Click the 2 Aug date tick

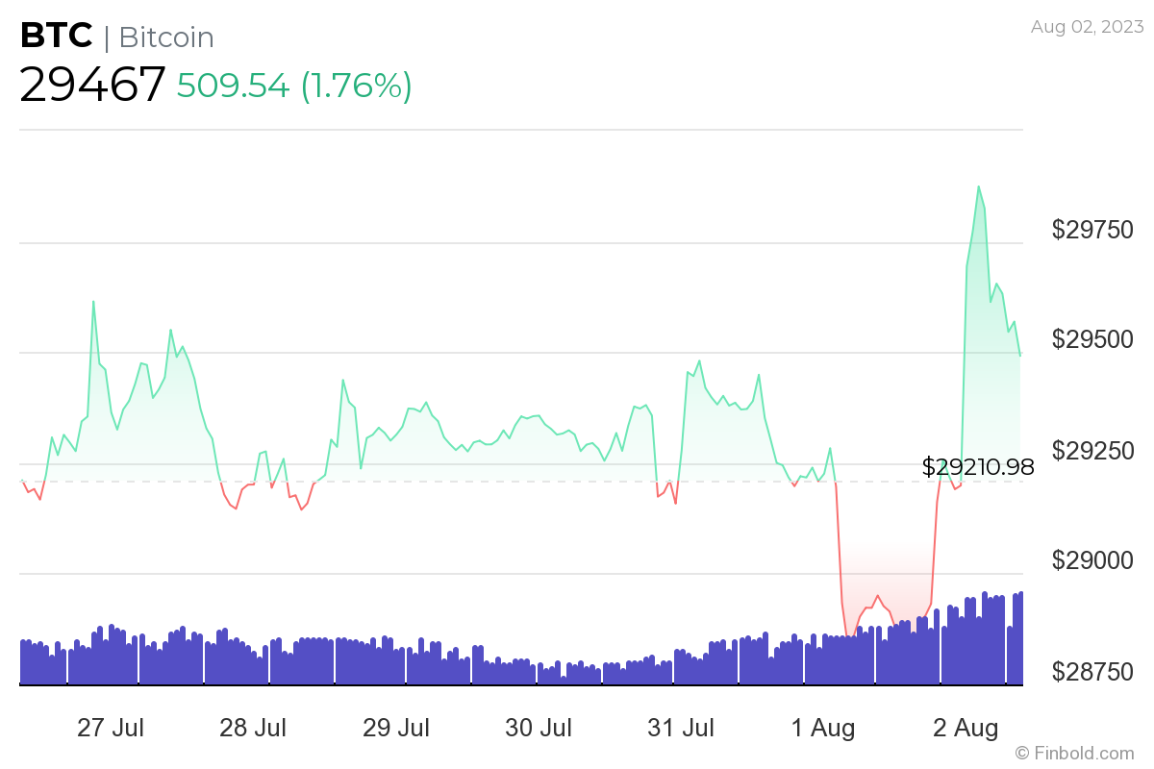pos(966,728)
